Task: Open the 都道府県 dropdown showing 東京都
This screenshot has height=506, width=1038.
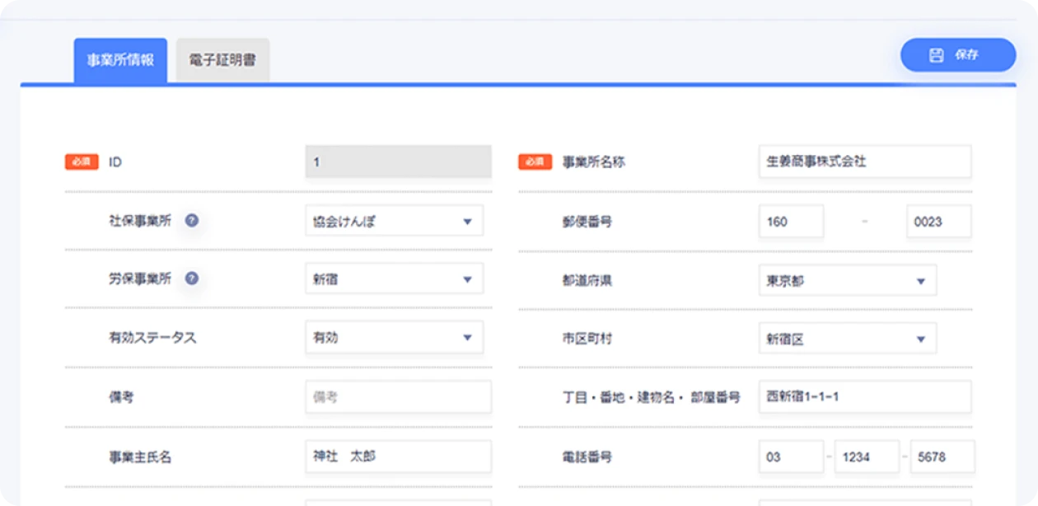Action: (x=847, y=280)
